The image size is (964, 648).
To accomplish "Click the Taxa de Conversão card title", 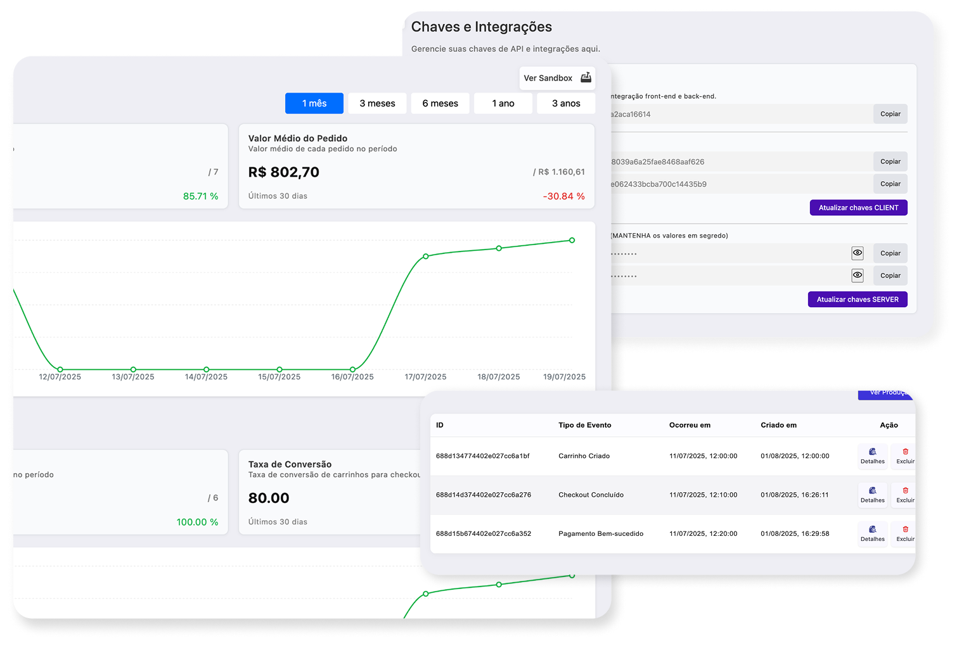I will point(290,464).
